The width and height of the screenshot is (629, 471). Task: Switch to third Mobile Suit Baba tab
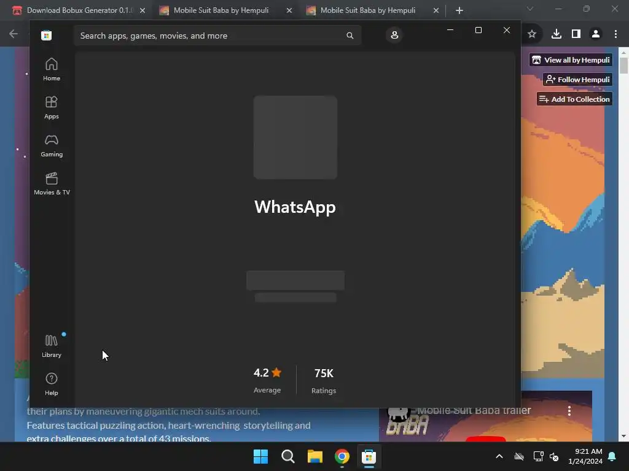click(x=368, y=10)
